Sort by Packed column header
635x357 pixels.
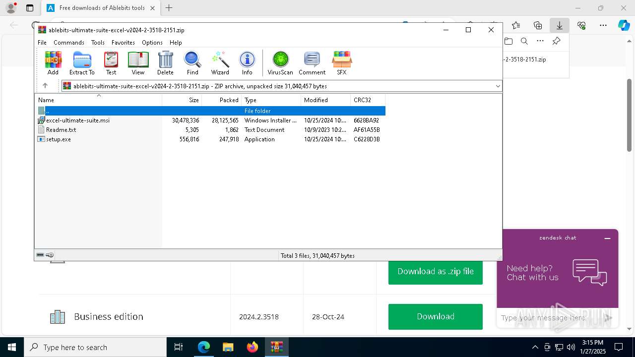click(x=222, y=100)
